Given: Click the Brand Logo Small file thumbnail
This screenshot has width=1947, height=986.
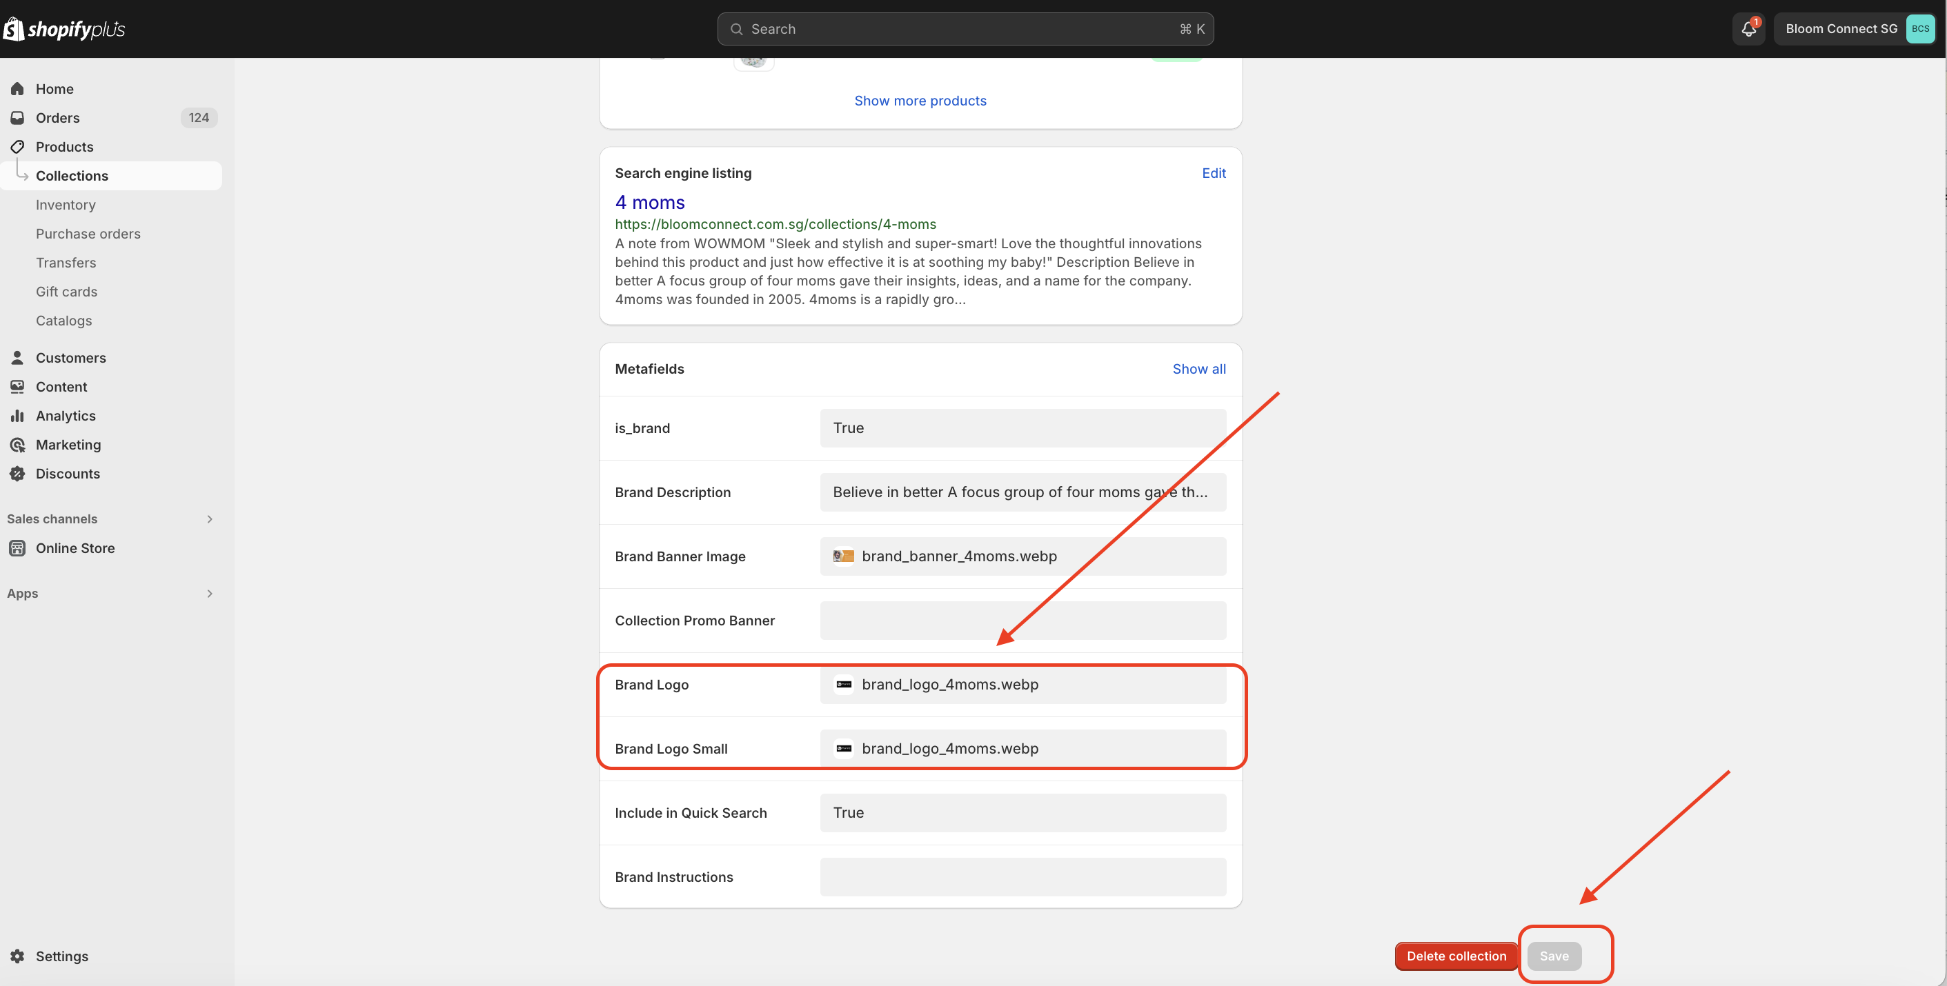Looking at the screenshot, I should pyautogui.click(x=844, y=749).
